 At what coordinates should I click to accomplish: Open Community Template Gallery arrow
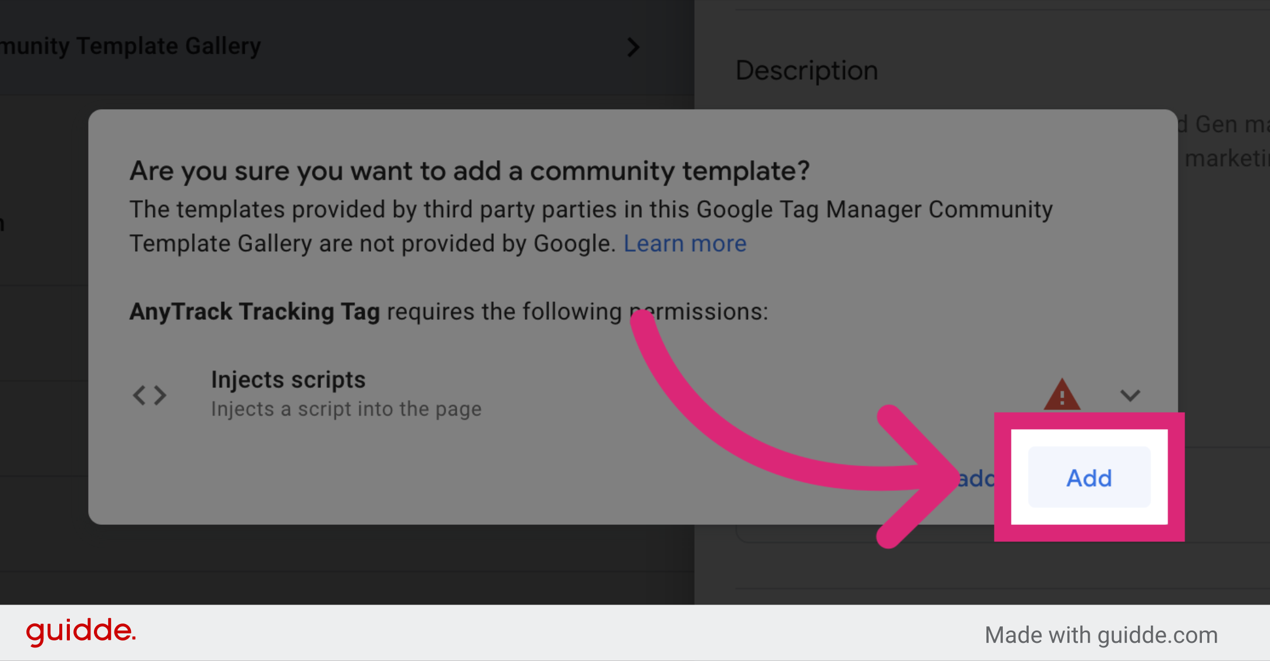632,47
